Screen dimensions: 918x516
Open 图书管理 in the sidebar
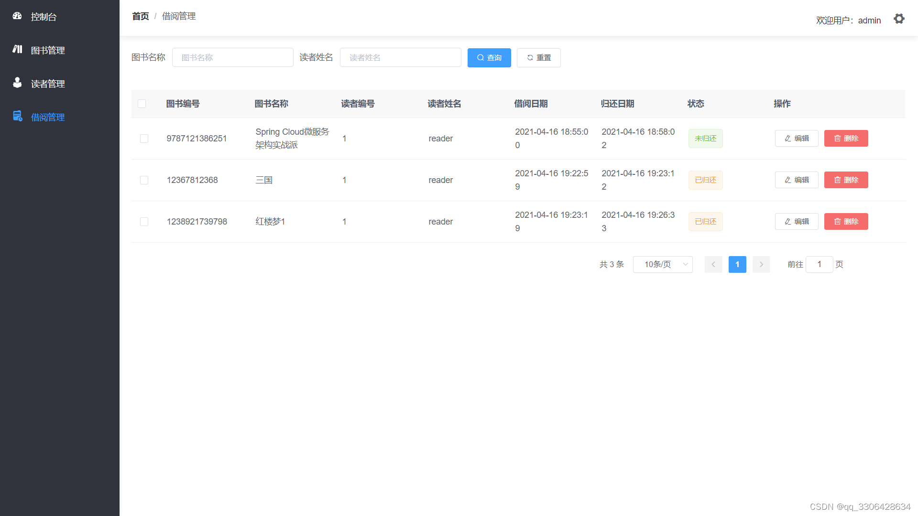point(60,50)
